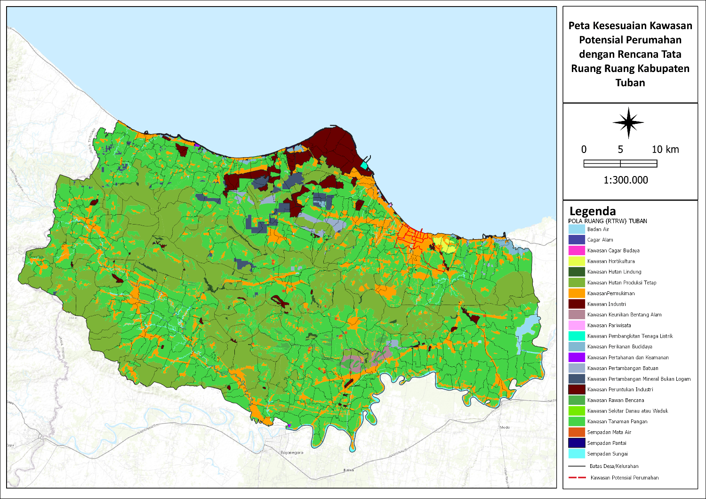The image size is (706, 499).
Task: Click the Cagar Alam color swatch
Action: coord(577,240)
